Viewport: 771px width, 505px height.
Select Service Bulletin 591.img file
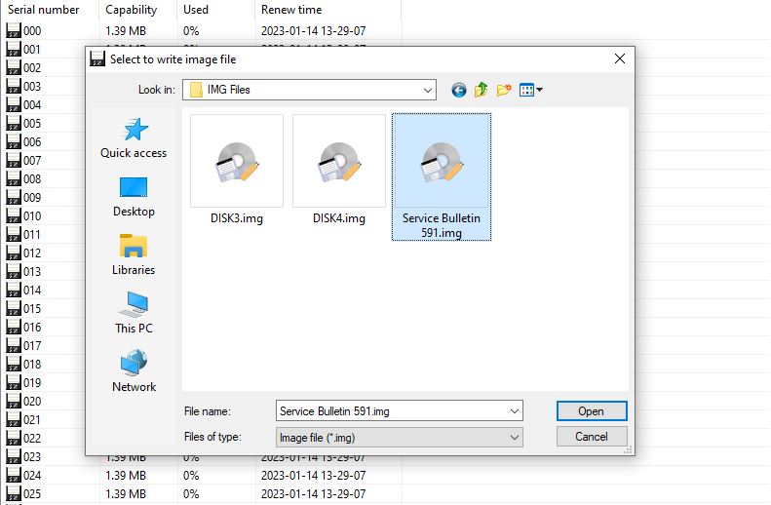click(441, 175)
